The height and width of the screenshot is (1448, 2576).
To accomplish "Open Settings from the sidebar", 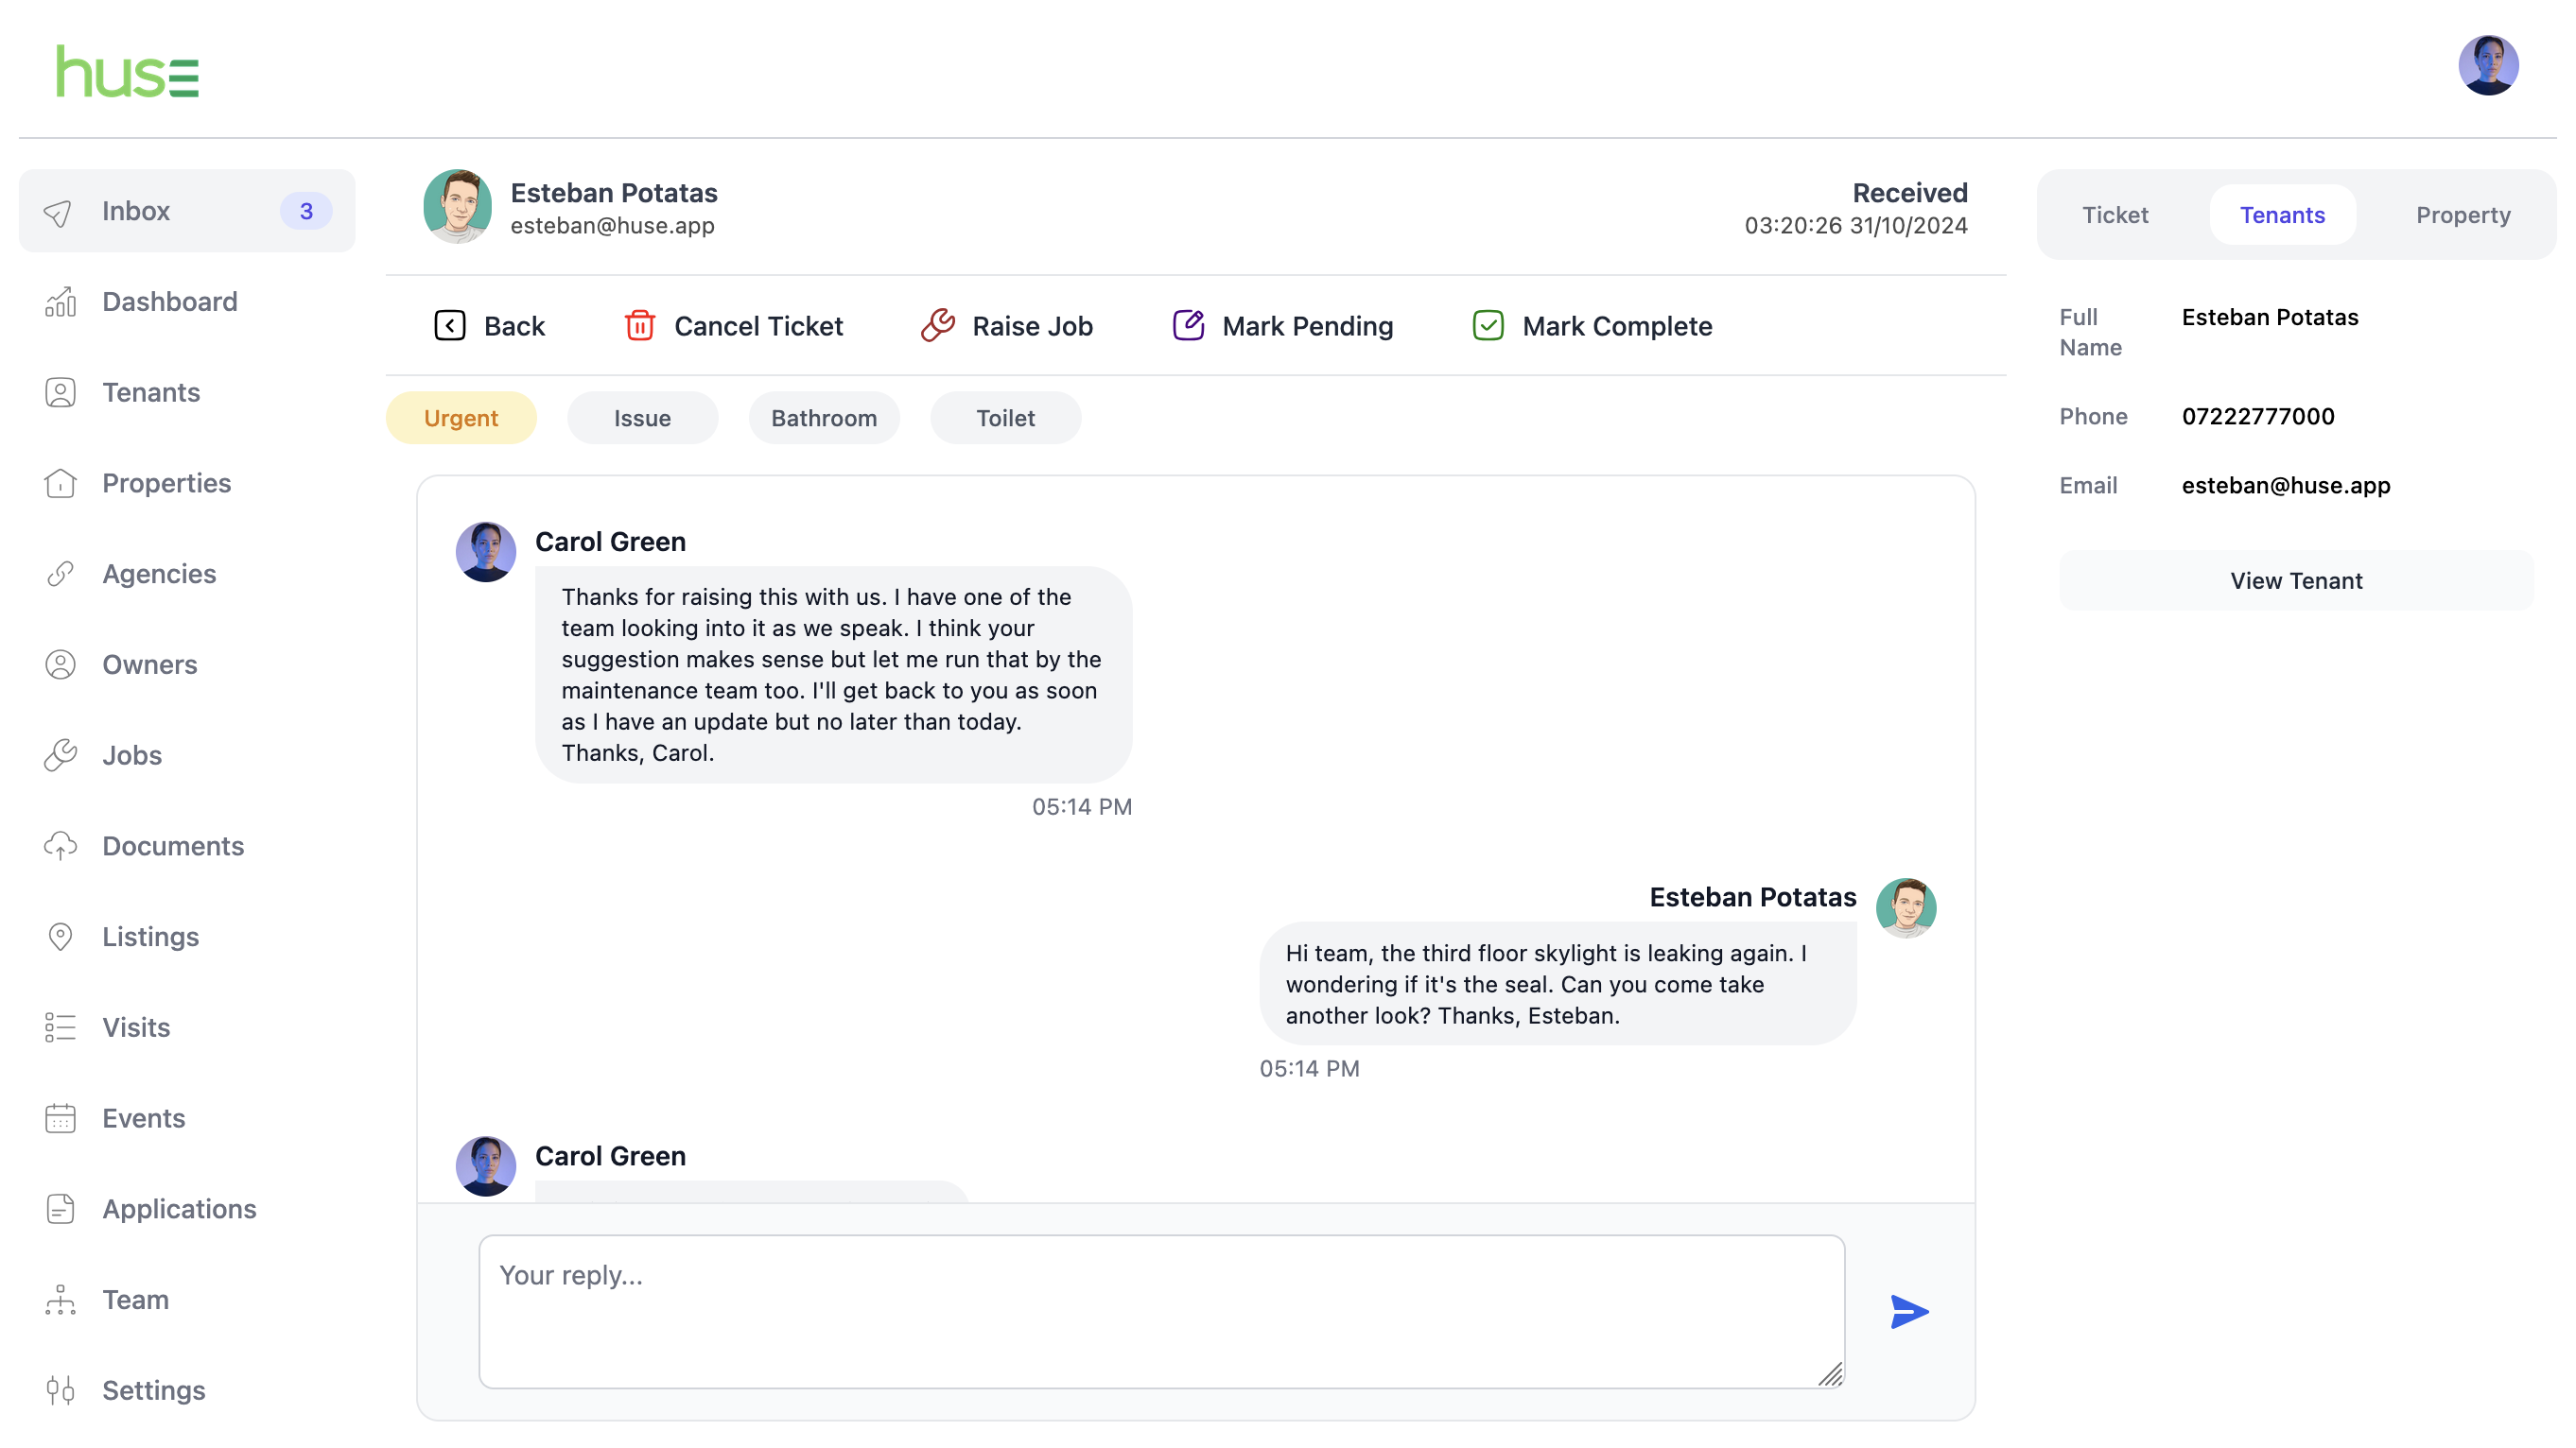I will [153, 1390].
